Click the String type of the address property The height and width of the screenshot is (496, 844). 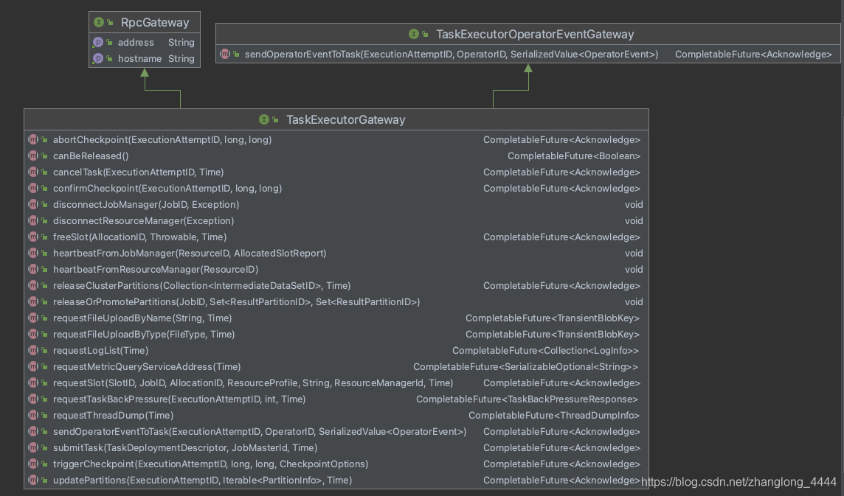(181, 43)
